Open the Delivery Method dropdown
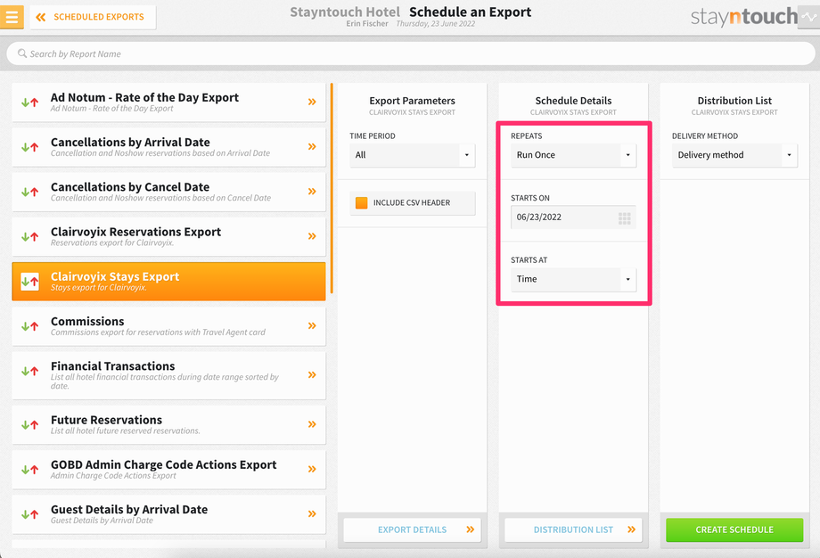This screenshot has height=558, width=820. point(734,155)
